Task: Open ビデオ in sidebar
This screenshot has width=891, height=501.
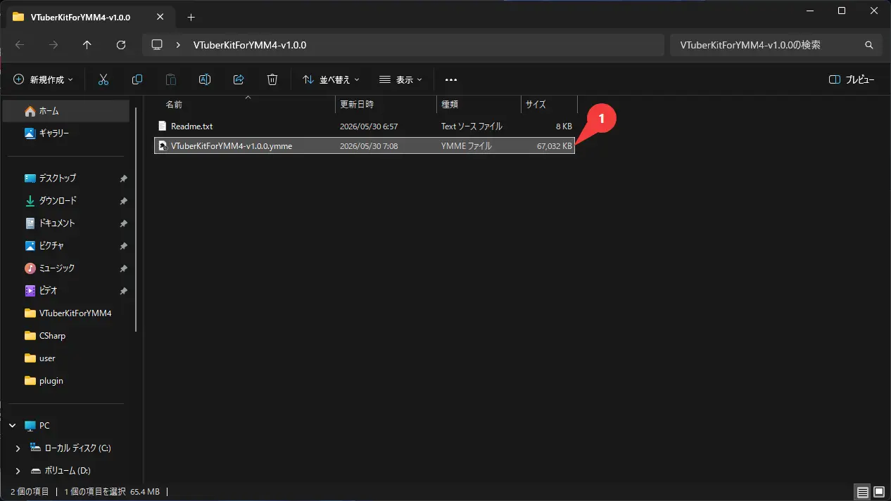Action: point(66,291)
